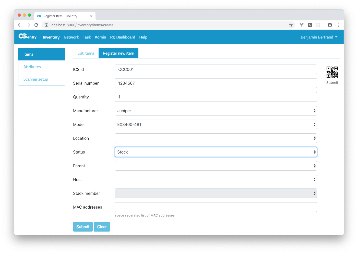Focus the MAC addresses input field

216,207
